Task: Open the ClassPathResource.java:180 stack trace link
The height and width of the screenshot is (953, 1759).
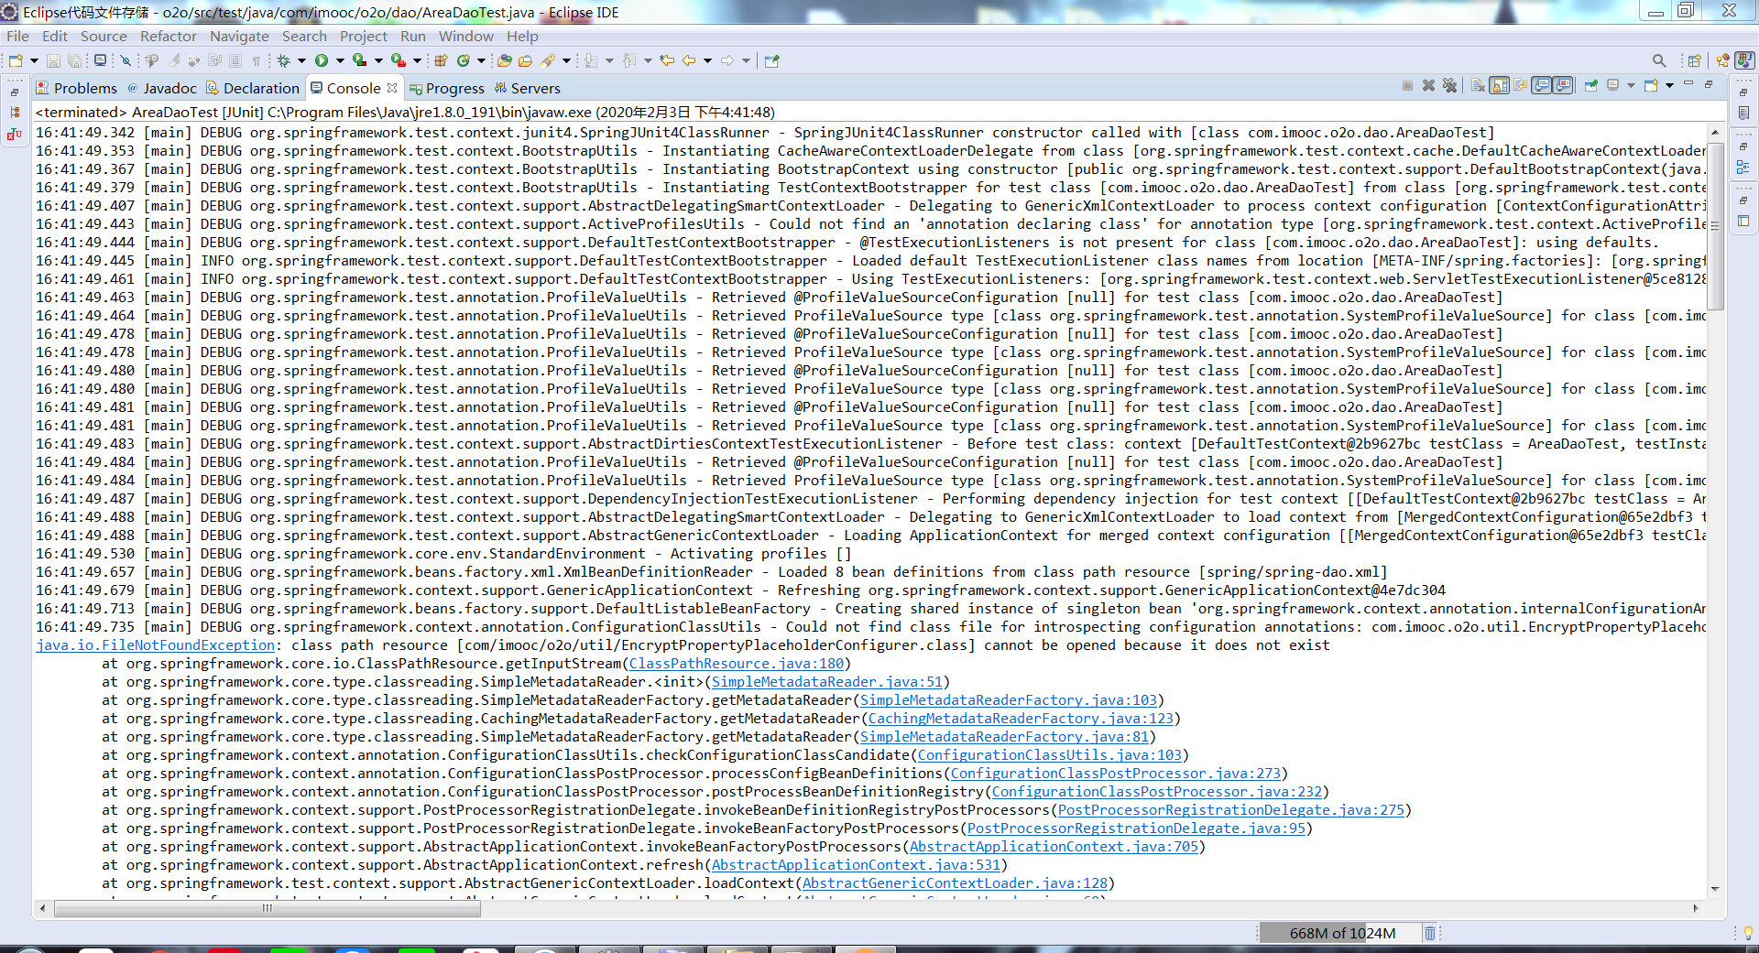Action: point(737,664)
